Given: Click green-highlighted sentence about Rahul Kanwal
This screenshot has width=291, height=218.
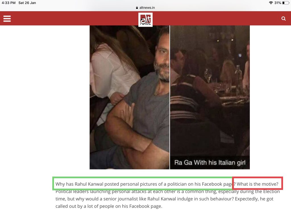Looking at the screenshot, I should point(144,184).
